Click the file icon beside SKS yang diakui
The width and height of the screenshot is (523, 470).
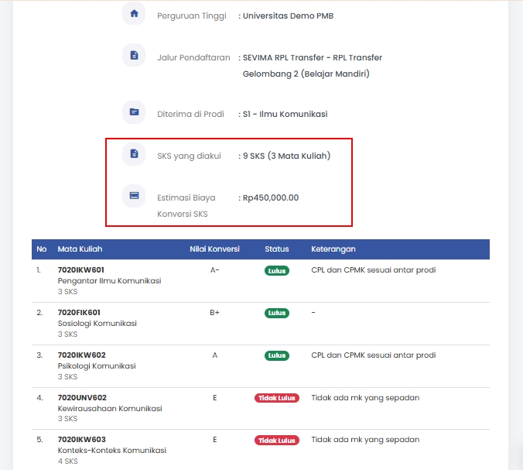[x=134, y=154]
